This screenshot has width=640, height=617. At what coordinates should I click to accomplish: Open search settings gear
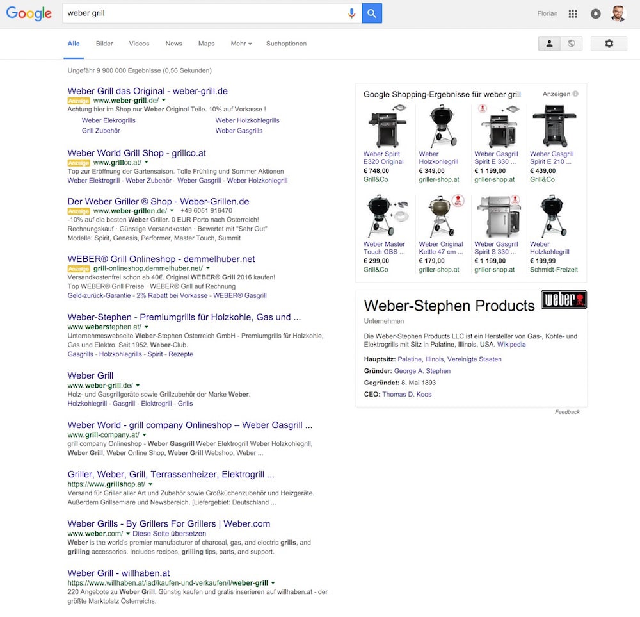(x=609, y=44)
